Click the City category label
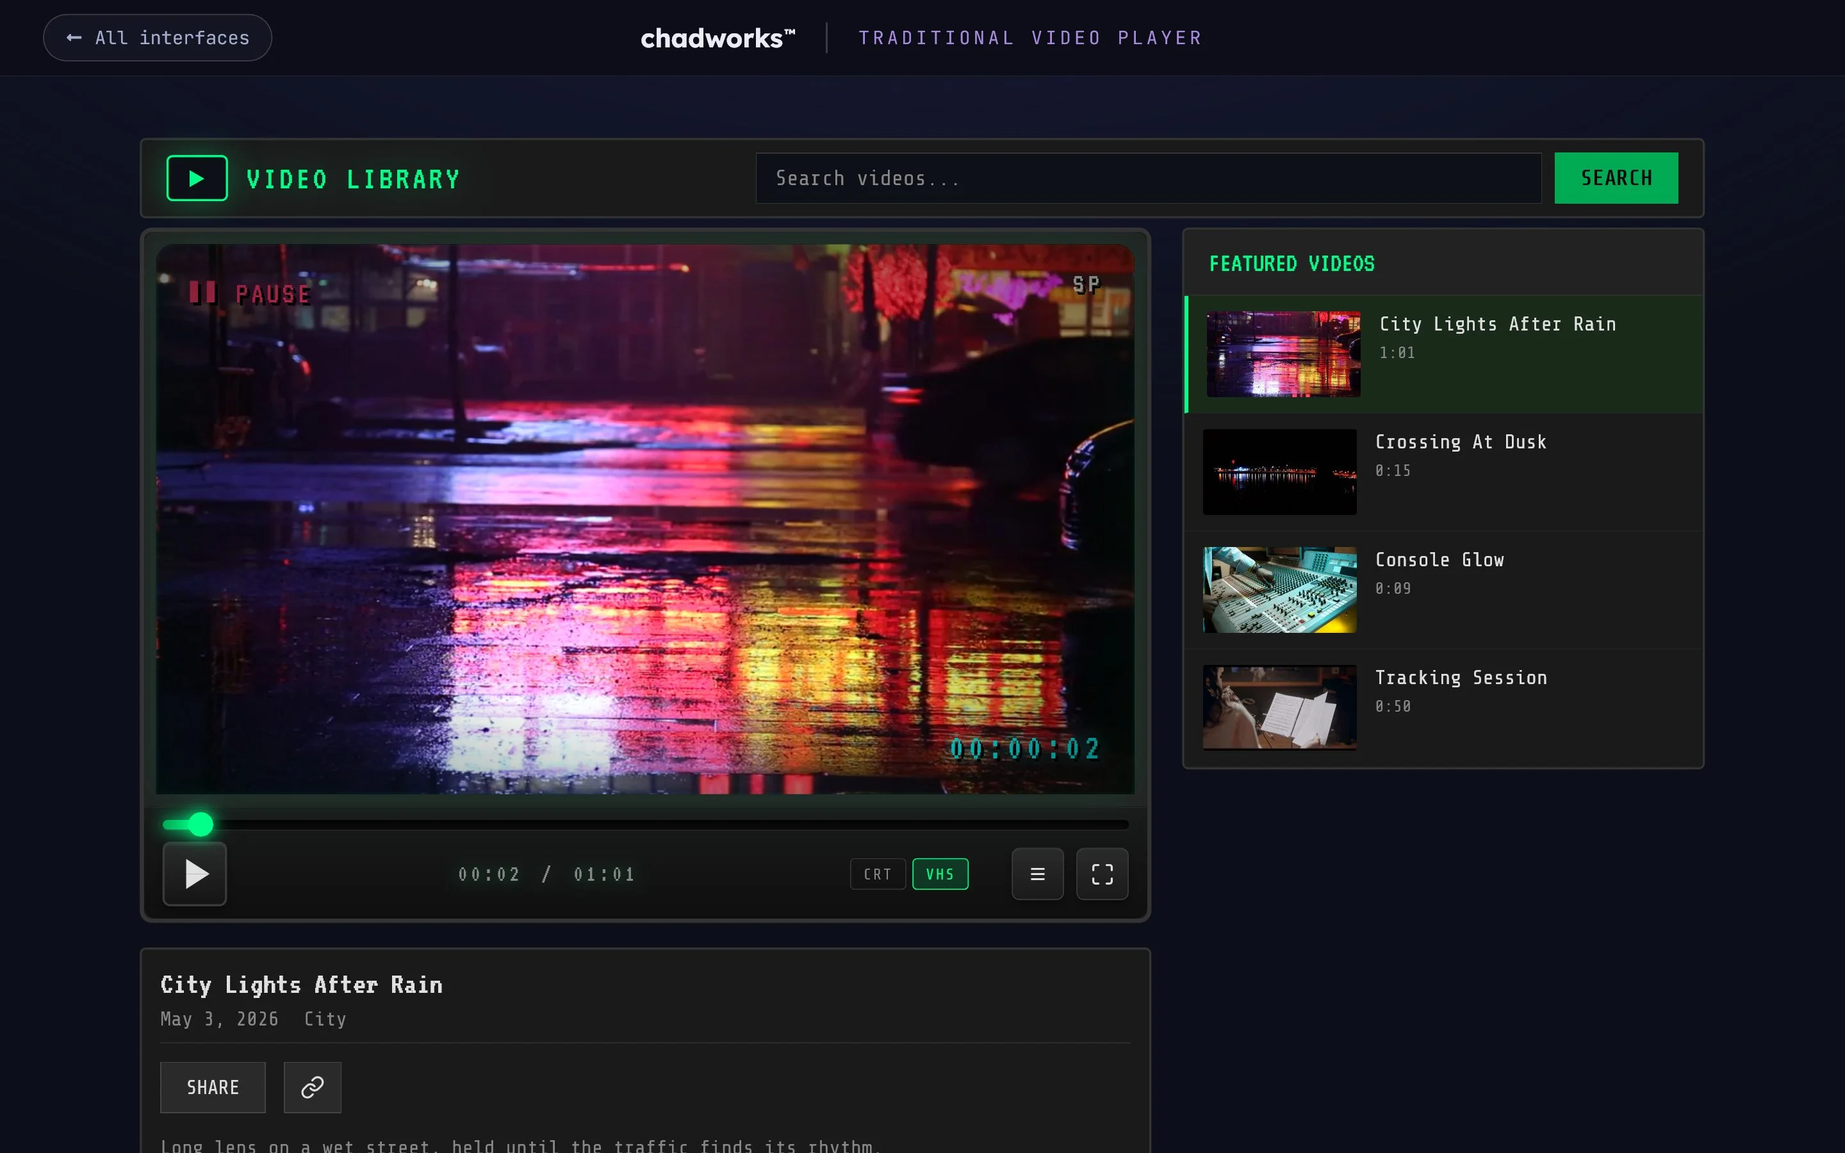 (325, 1018)
